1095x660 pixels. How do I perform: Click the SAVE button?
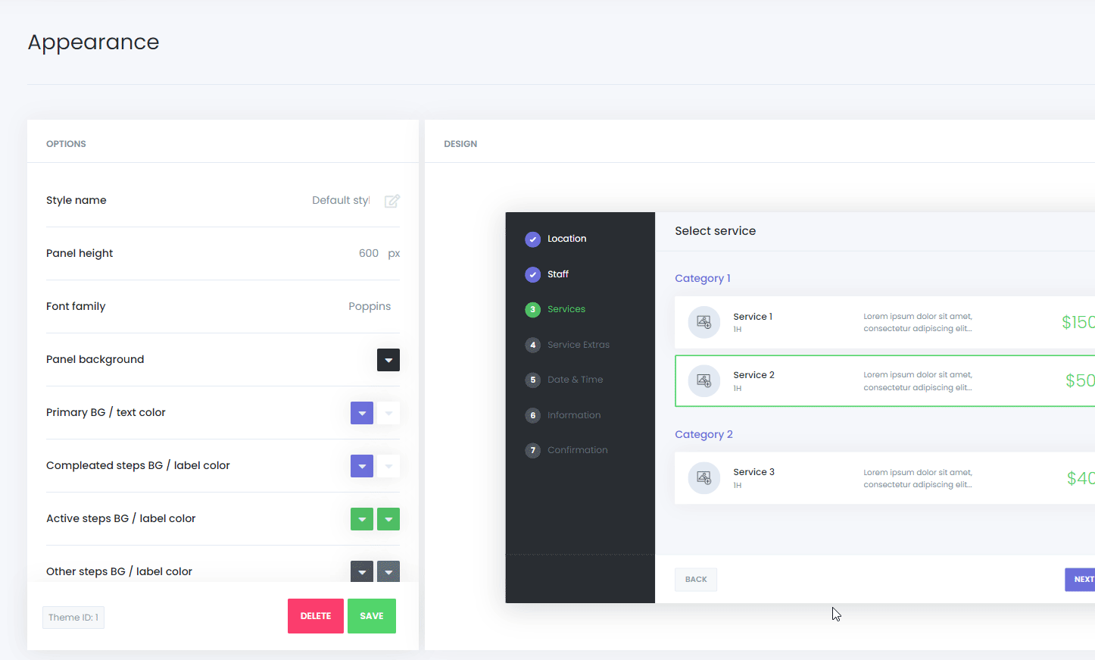tap(372, 616)
